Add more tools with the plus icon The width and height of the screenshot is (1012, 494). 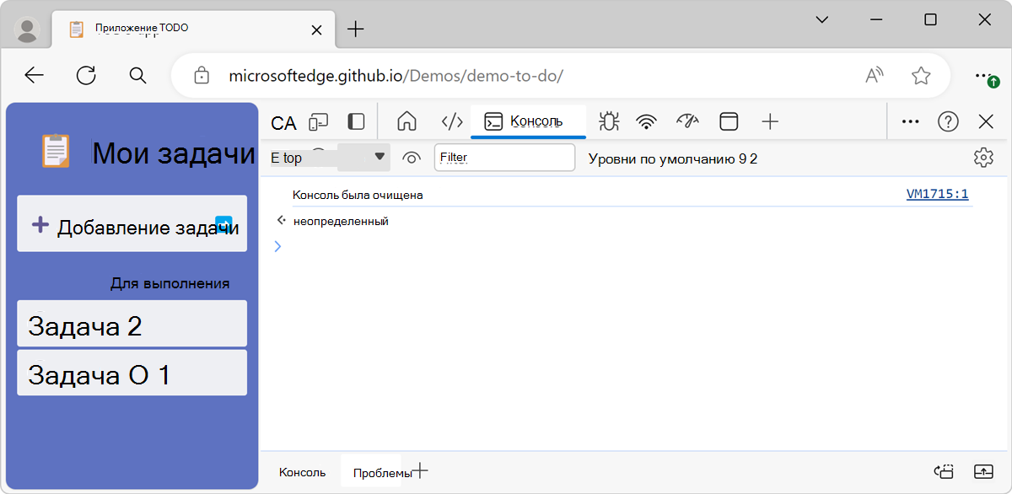click(x=769, y=121)
